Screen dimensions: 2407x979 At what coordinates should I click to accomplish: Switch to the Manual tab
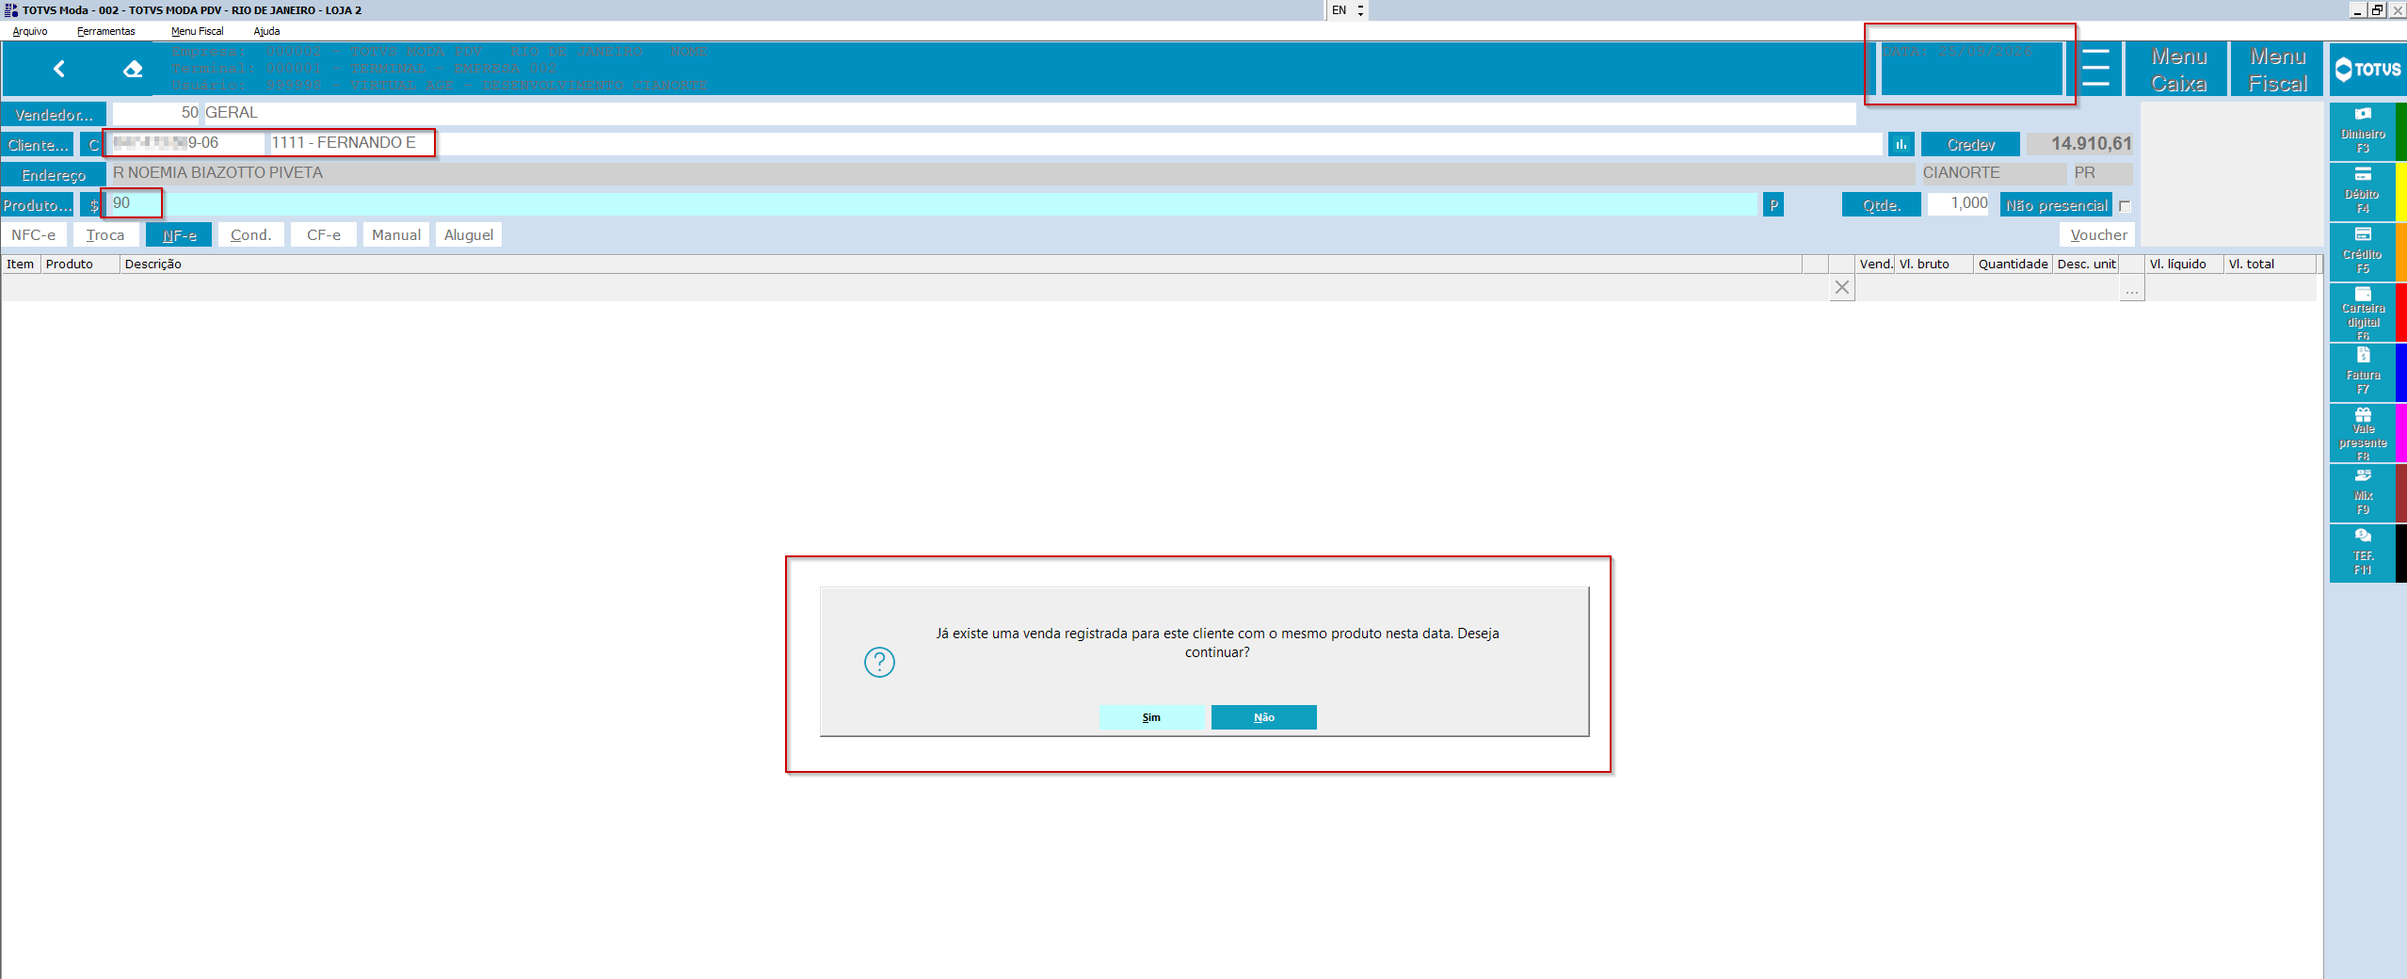[x=396, y=234]
